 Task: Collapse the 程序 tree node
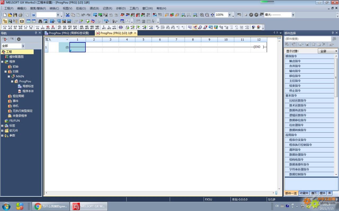point(2,62)
